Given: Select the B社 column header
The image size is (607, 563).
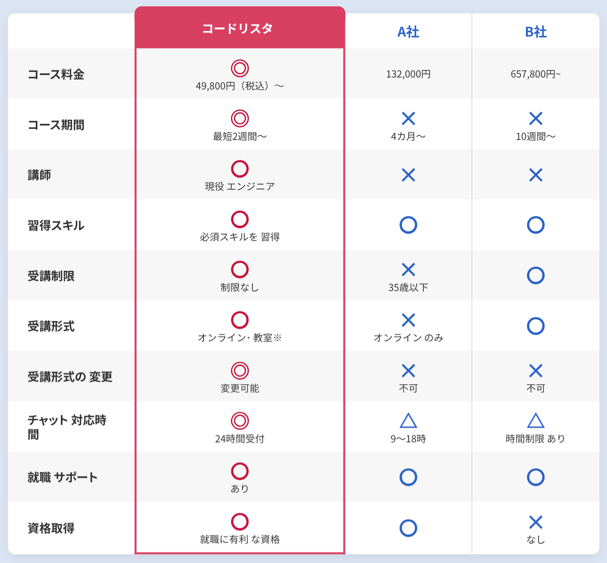Looking at the screenshot, I should coord(535,32).
